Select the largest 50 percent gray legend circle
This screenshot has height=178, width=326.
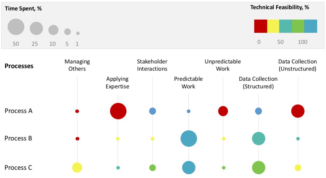click(x=16, y=27)
